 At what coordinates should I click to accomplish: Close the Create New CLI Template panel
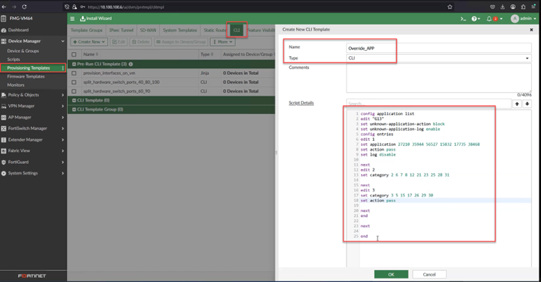(x=533, y=29)
